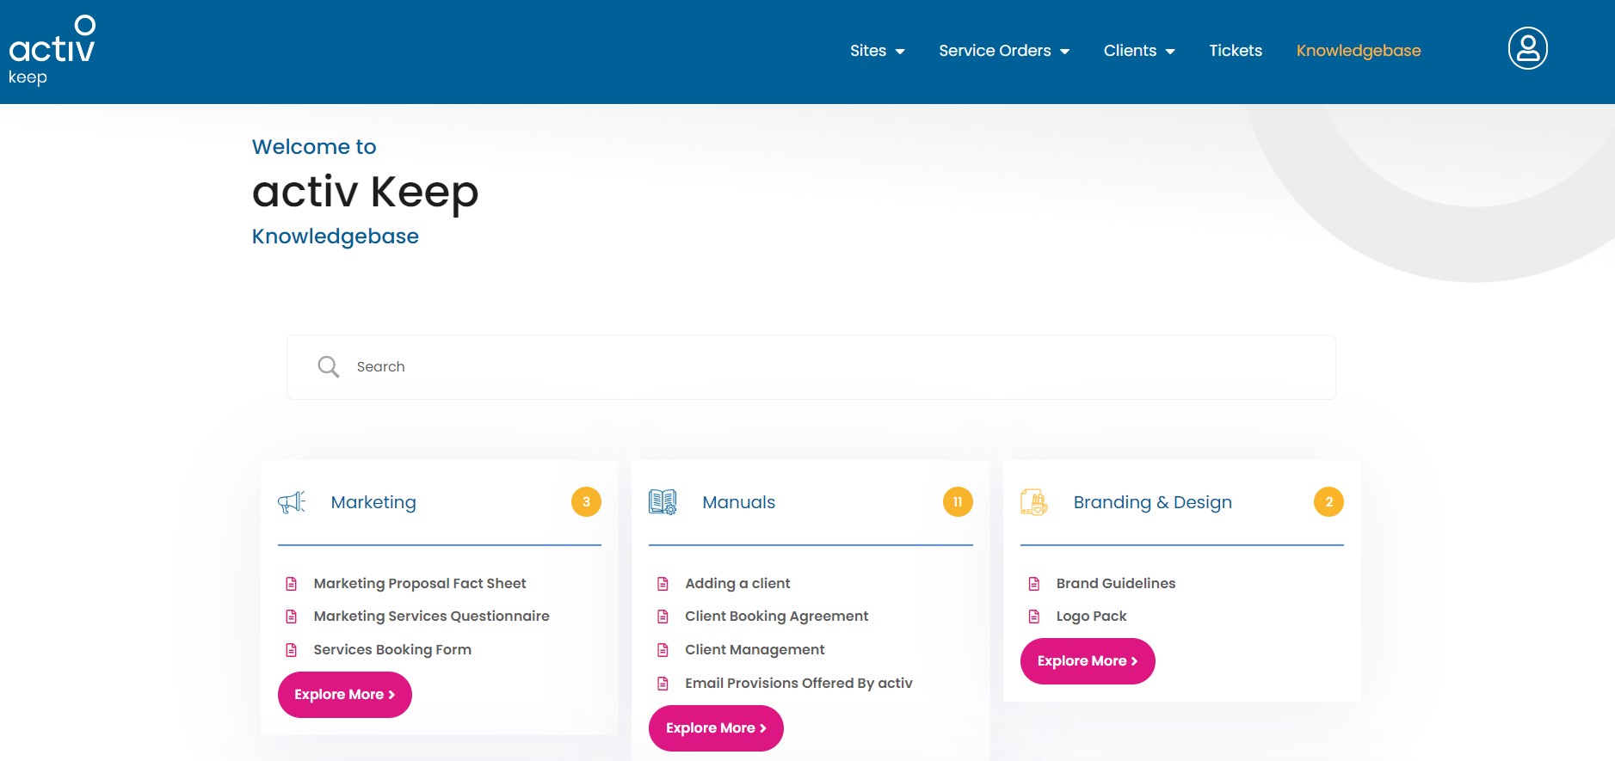This screenshot has width=1615, height=761.
Task: Click the activ keep logo
Action: pyautogui.click(x=52, y=50)
